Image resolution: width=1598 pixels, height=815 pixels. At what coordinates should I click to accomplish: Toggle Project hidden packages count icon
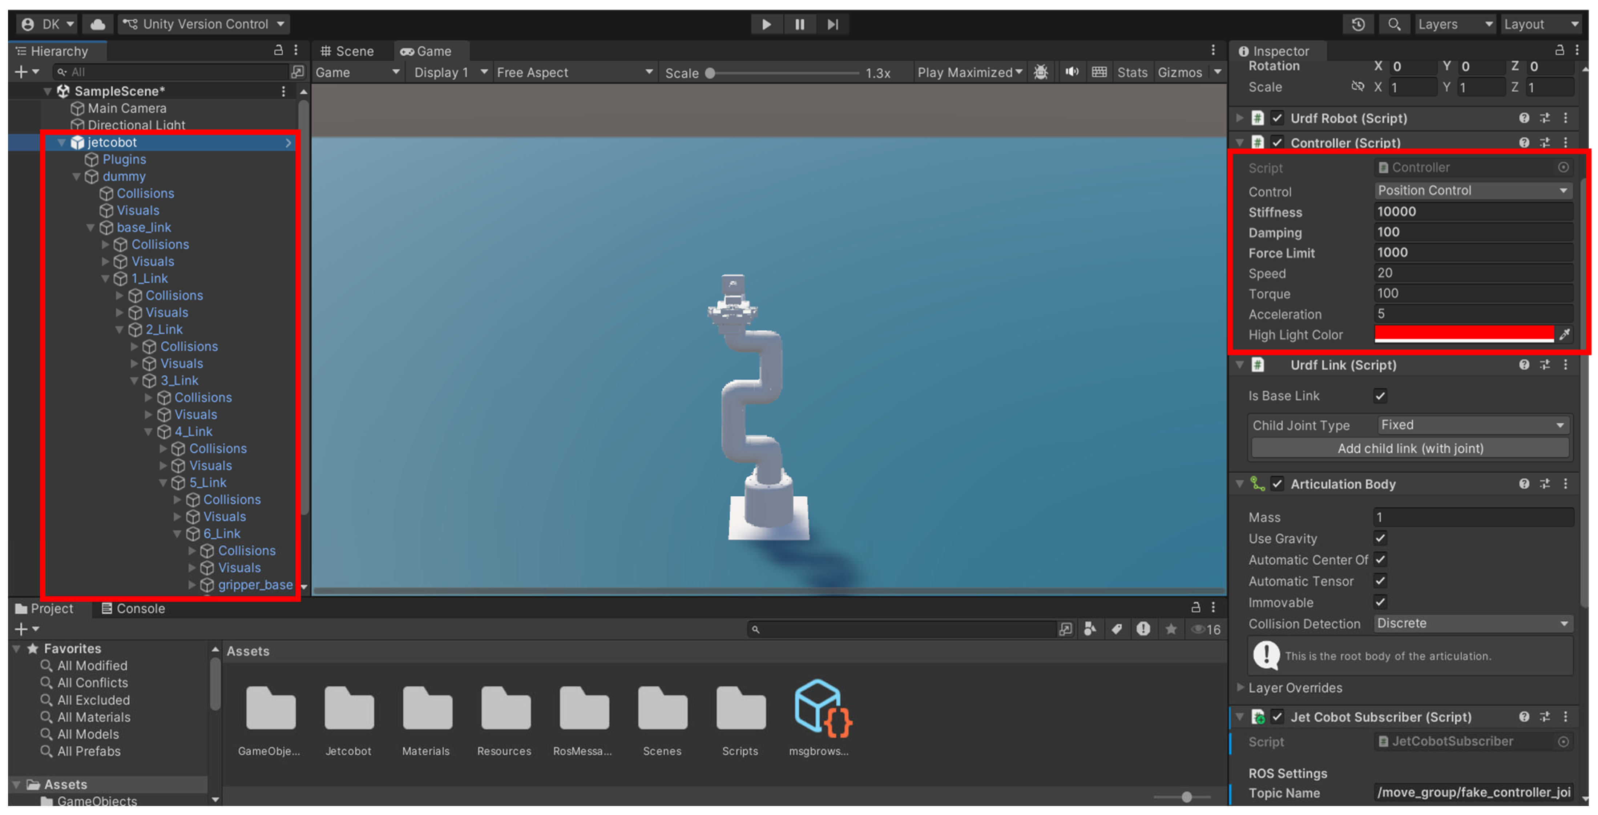(x=1205, y=630)
